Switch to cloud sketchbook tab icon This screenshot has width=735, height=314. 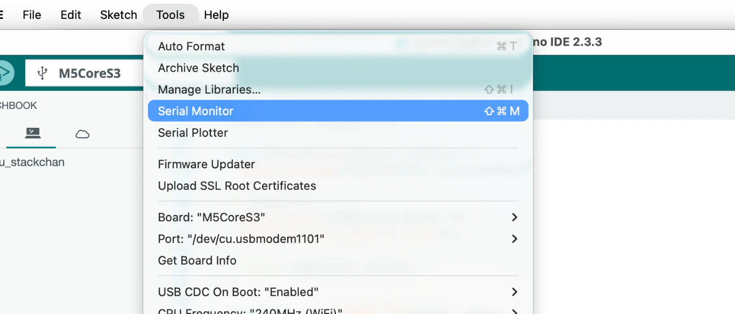82,134
